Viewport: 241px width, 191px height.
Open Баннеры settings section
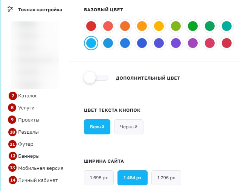29,156
